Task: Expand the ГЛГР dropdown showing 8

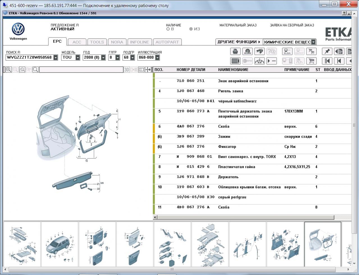Action: point(118,58)
